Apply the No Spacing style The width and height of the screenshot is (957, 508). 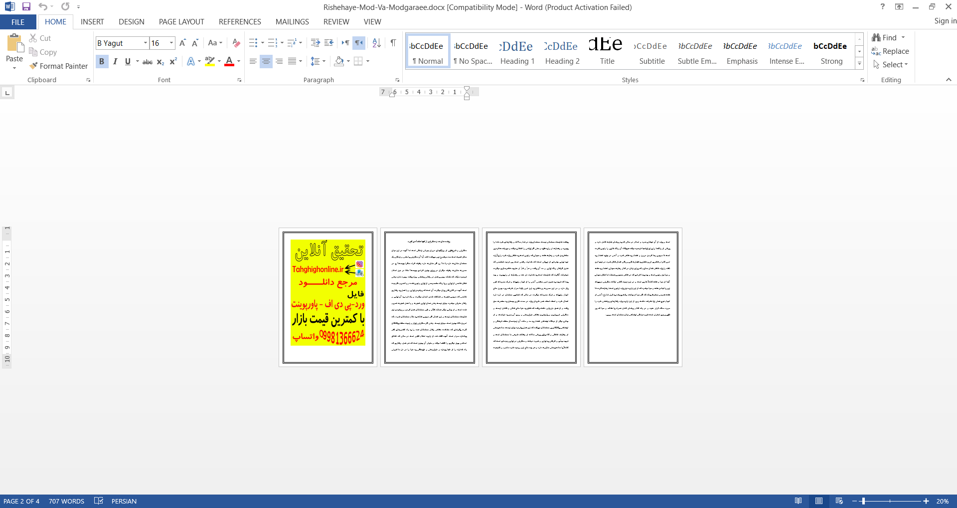473,52
